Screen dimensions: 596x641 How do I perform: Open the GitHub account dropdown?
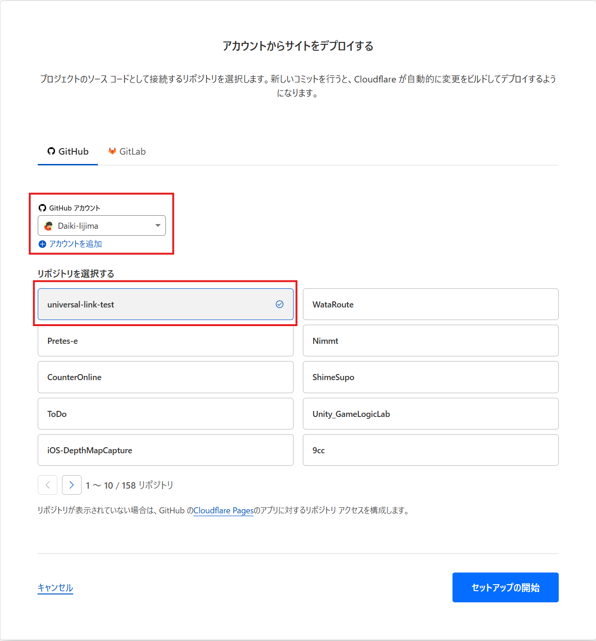click(102, 225)
